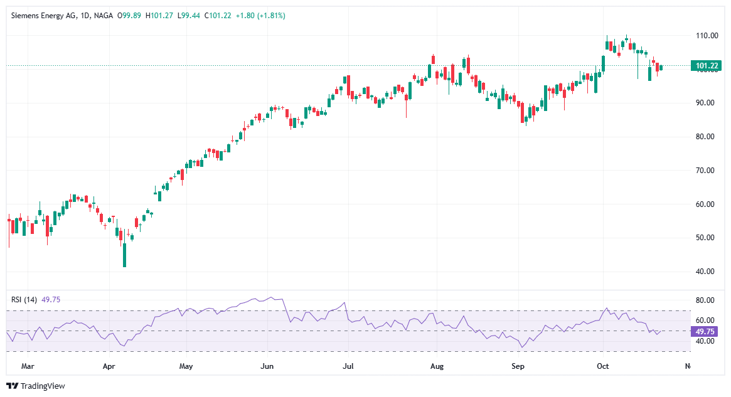
Task: Click the +1.80 (+1.81%) change value
Action: (260, 16)
